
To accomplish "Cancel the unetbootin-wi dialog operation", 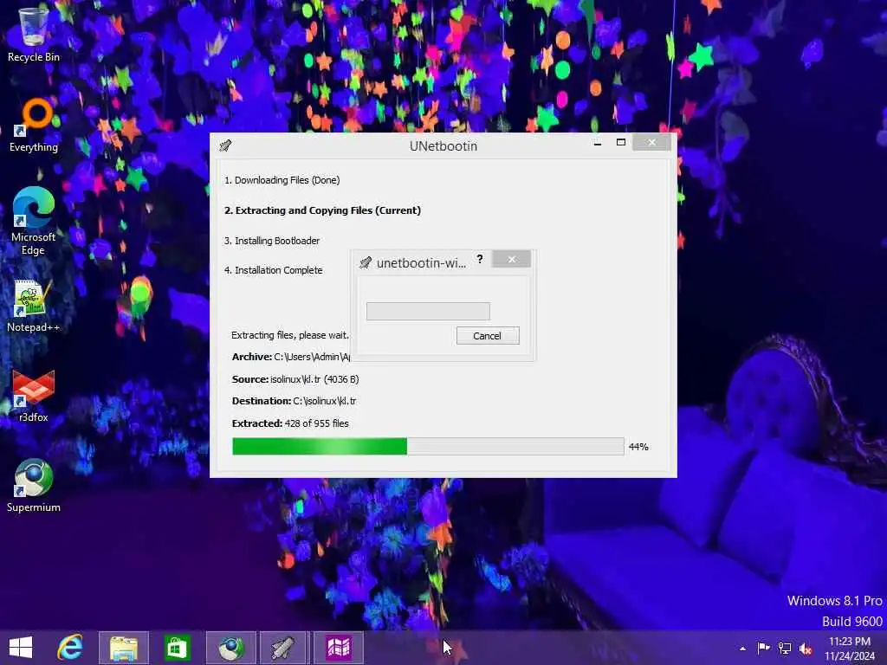I will point(488,336).
